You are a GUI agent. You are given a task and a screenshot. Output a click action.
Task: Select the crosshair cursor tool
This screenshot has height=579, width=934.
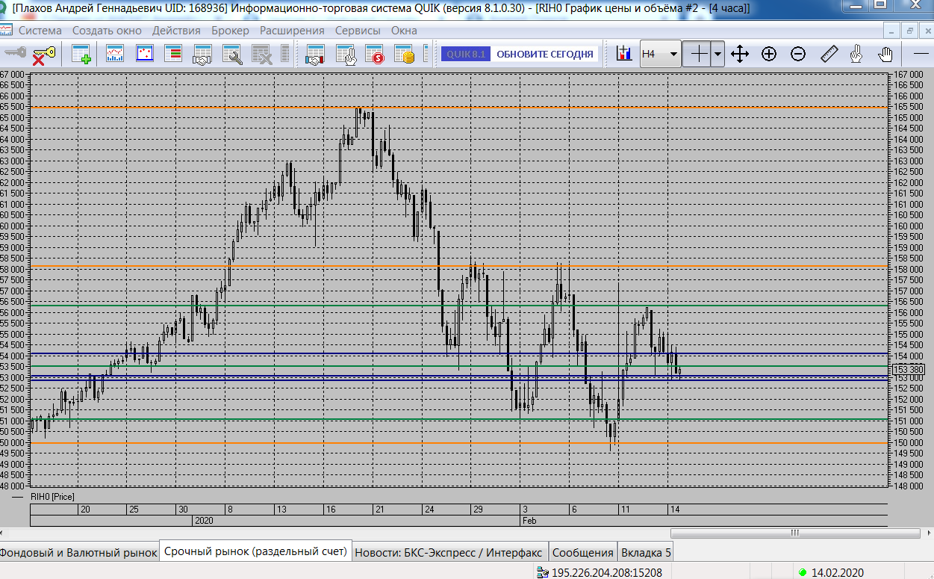tap(699, 54)
